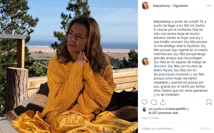Open katysalosny profile picture in header
The height and width of the screenshot is (133, 214).
pos(146,6)
